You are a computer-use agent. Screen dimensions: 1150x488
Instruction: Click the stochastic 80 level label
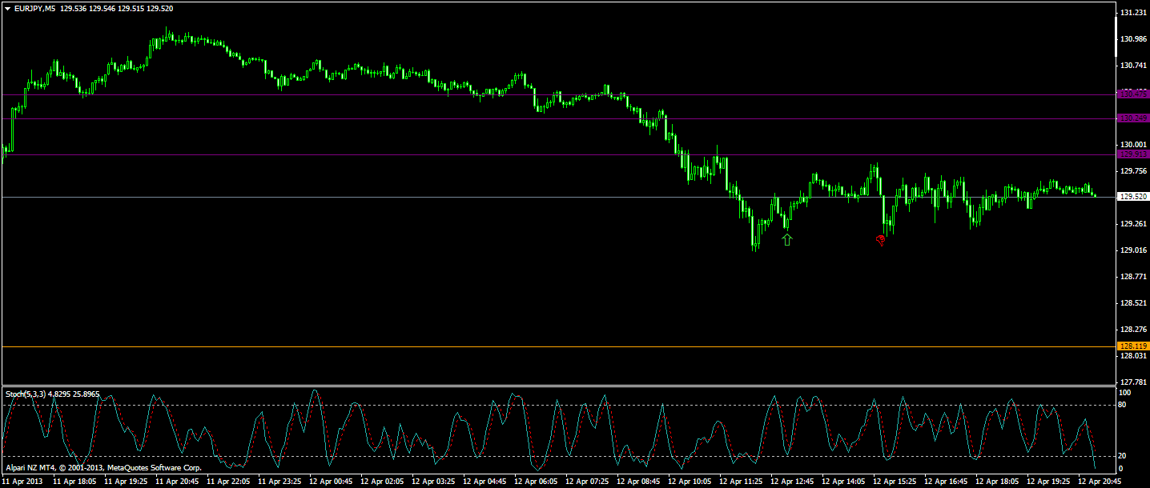[1124, 405]
